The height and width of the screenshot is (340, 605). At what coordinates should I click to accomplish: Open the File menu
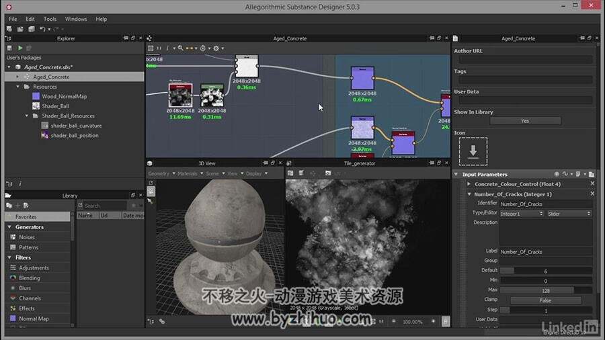point(13,19)
